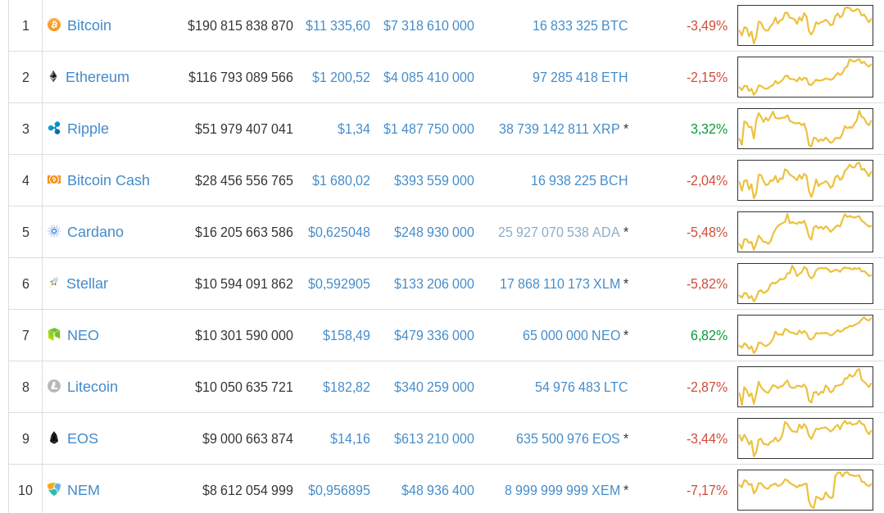Click Cardano price $0,625048
The width and height of the screenshot is (884, 513).
[339, 232]
